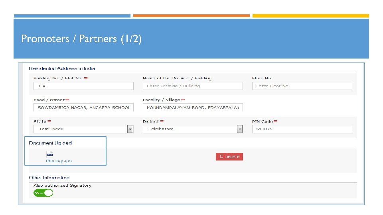Click the State field label

coord(40,121)
